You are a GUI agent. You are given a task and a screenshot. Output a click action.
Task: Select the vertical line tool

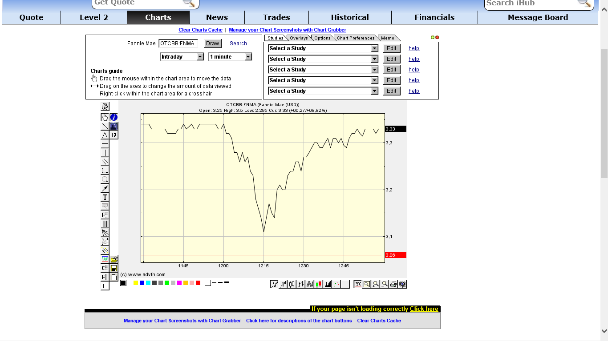(x=105, y=153)
